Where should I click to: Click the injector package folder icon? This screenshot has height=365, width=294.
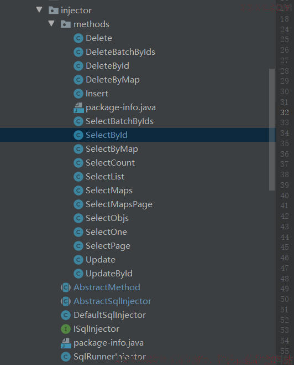click(x=54, y=10)
